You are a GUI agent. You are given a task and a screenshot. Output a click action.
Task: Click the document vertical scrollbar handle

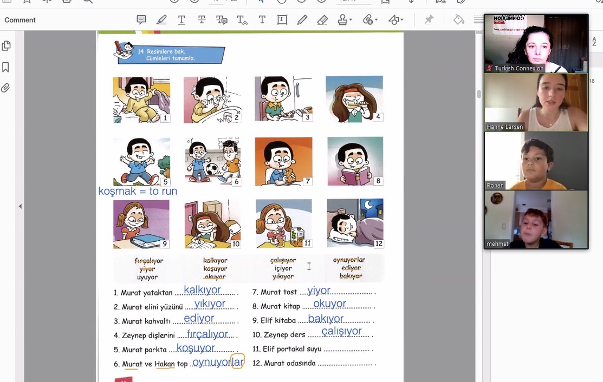478,94
